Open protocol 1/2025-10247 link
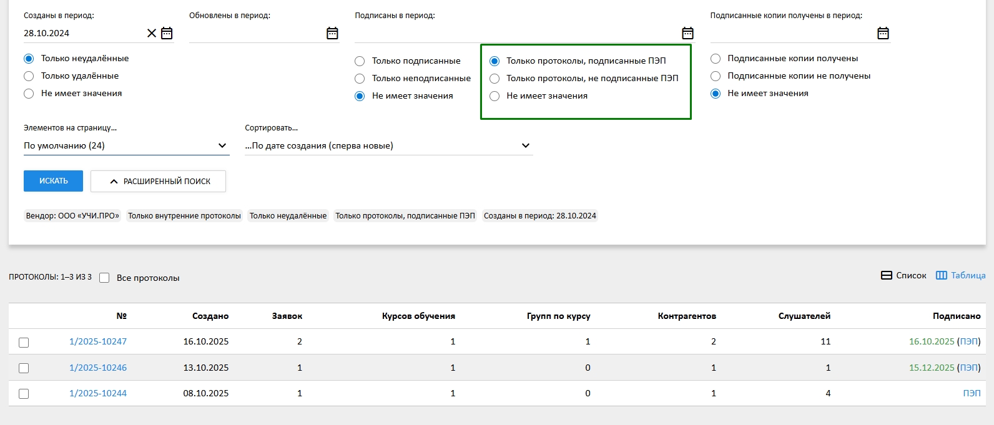 tap(98, 341)
